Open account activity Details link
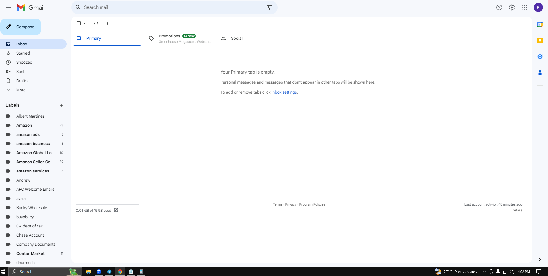The height and width of the screenshot is (276, 548). [517, 210]
